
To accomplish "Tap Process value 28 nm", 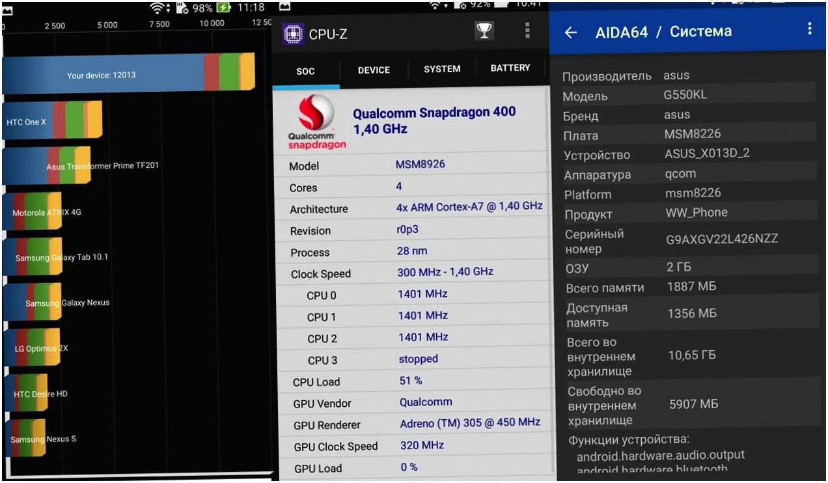I will tap(412, 251).
